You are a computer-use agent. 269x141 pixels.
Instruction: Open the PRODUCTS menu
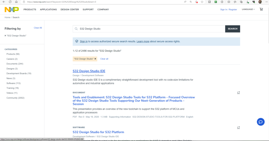30,9
